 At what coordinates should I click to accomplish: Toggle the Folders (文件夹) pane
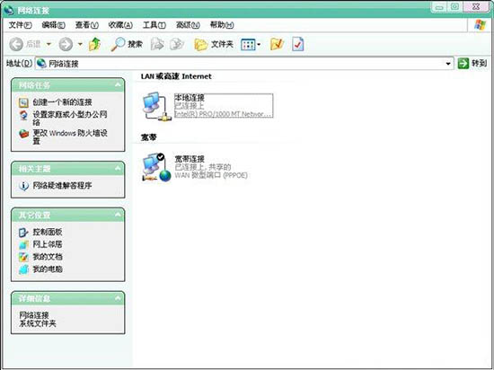(213, 44)
